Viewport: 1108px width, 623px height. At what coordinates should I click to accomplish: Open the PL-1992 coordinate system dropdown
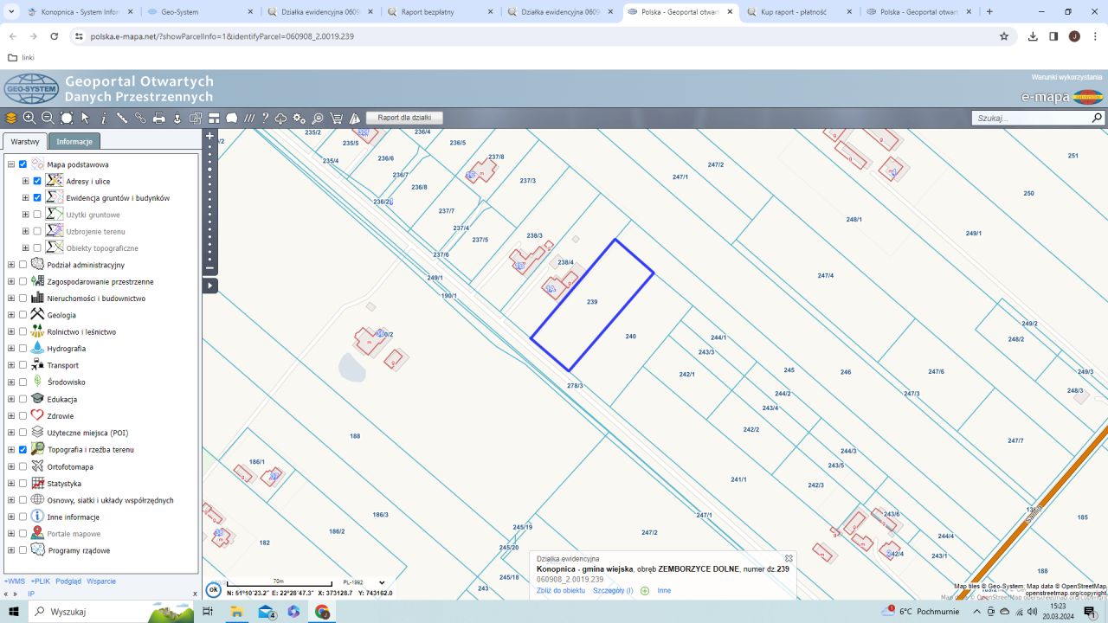click(x=364, y=582)
